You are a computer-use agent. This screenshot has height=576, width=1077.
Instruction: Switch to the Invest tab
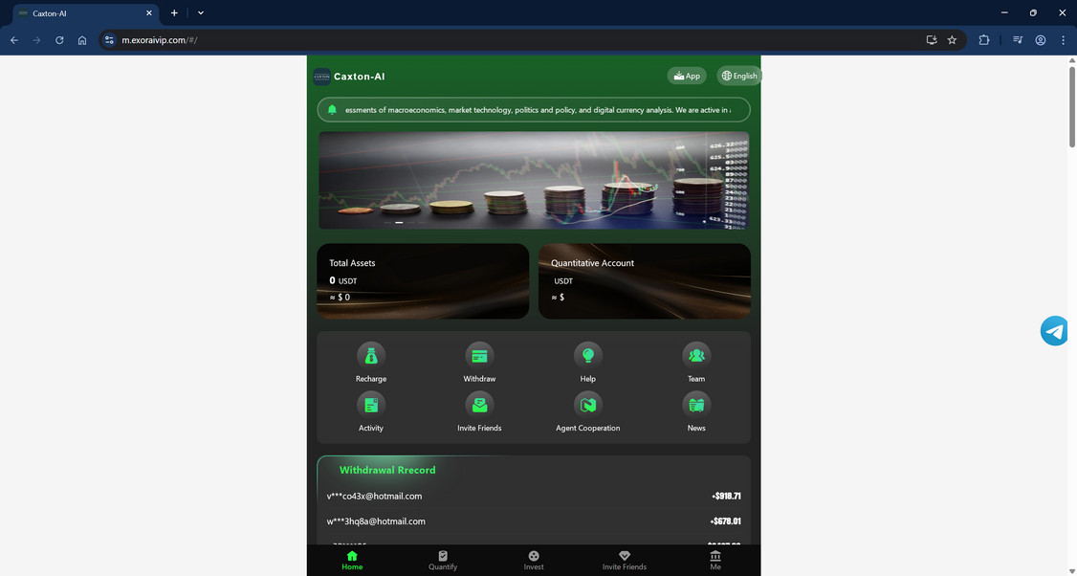533,559
